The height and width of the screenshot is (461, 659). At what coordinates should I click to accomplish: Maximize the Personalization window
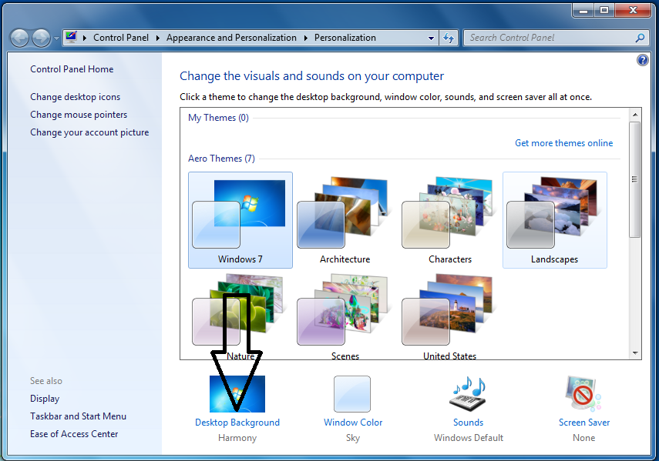point(604,11)
